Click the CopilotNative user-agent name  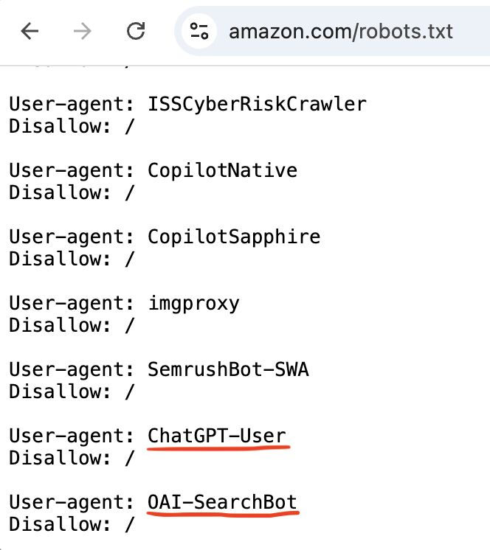[222, 170]
